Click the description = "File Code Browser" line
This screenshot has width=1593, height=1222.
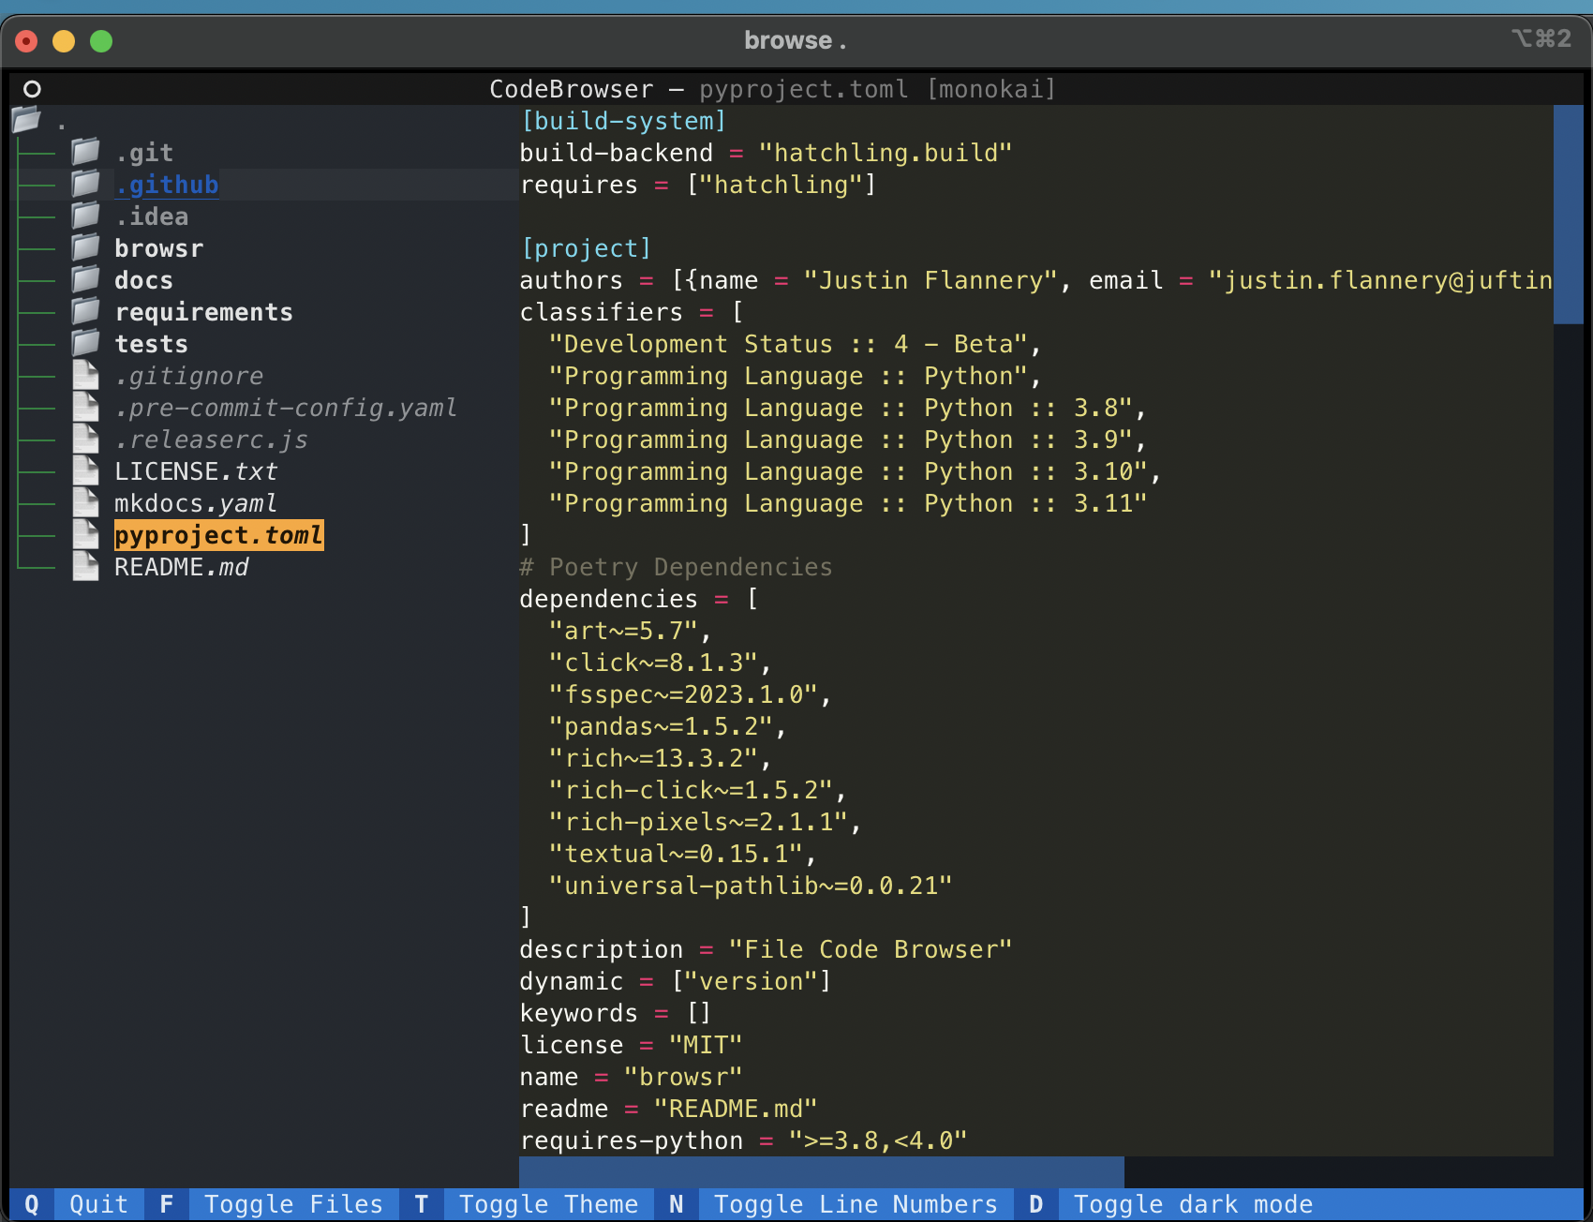click(x=767, y=949)
